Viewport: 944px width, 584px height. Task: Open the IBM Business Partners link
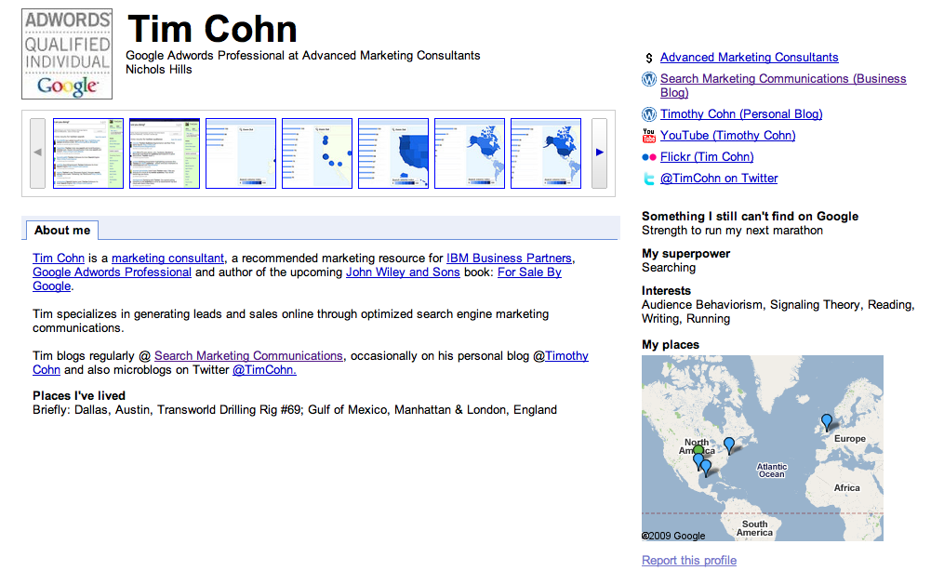pos(509,258)
